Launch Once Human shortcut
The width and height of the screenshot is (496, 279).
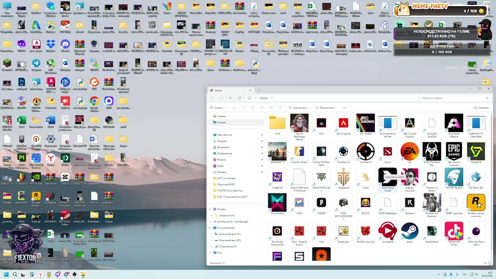(x=277, y=204)
